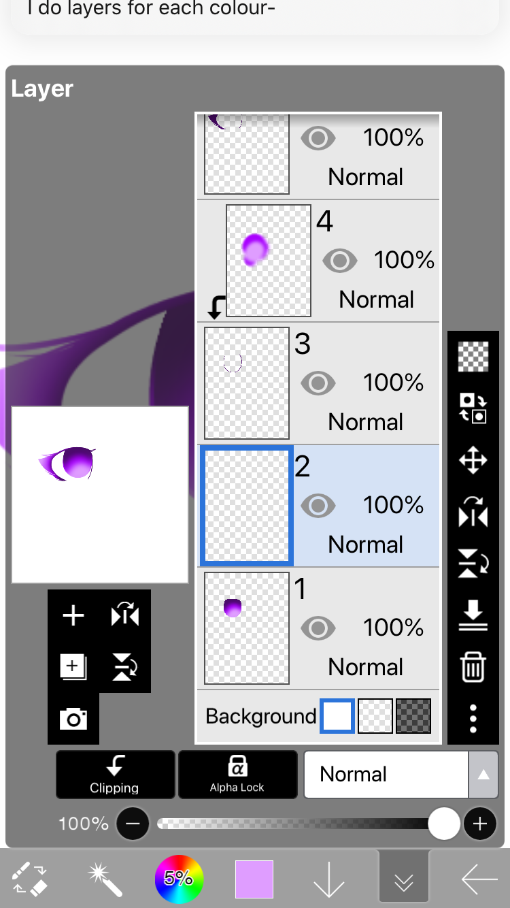Tap the camera import icon
This screenshot has width=510, height=908.
(73, 719)
